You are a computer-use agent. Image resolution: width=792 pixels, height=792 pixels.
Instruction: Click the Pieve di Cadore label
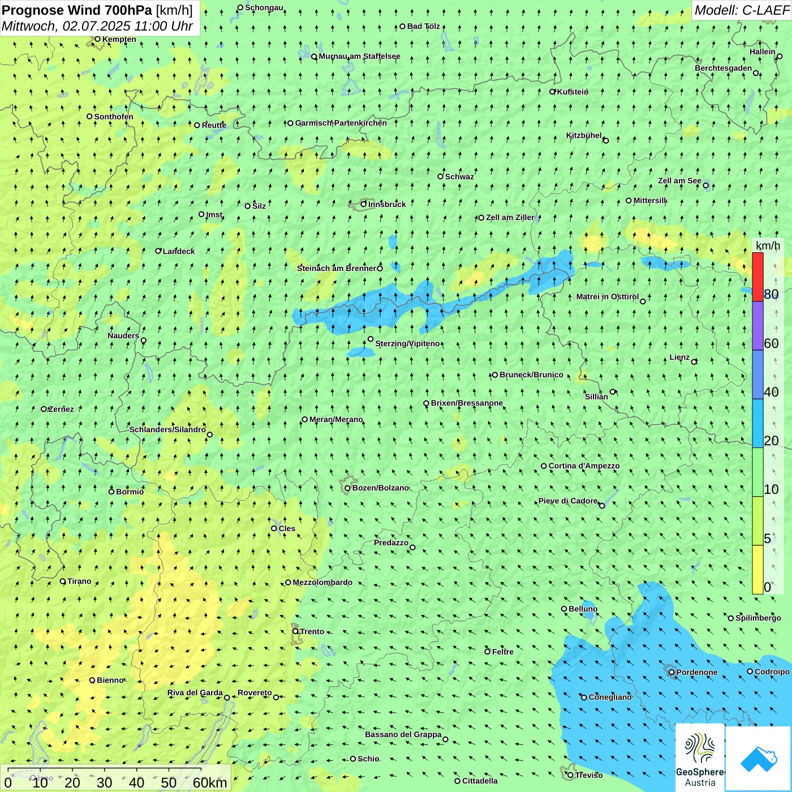(x=568, y=501)
